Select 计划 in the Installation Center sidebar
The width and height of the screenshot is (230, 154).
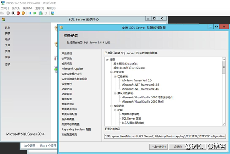click(7, 27)
